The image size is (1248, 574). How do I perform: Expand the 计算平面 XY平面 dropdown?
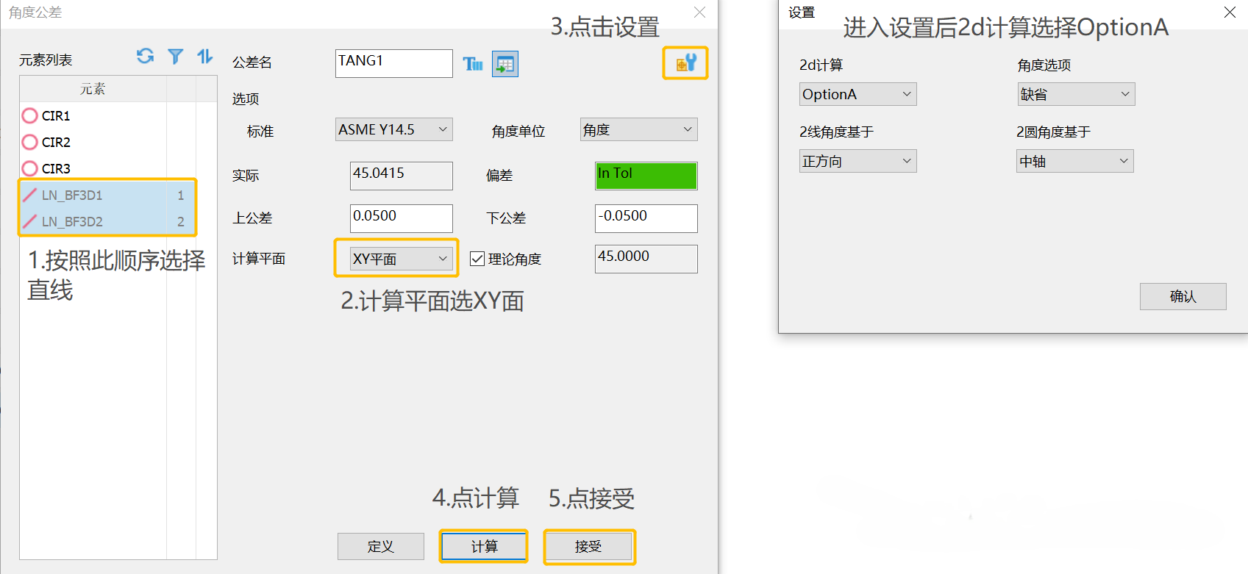400,259
